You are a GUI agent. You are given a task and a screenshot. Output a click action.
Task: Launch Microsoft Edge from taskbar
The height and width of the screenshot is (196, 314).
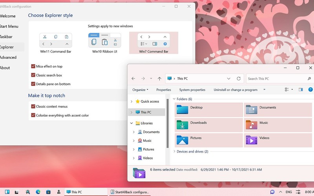pos(38,192)
